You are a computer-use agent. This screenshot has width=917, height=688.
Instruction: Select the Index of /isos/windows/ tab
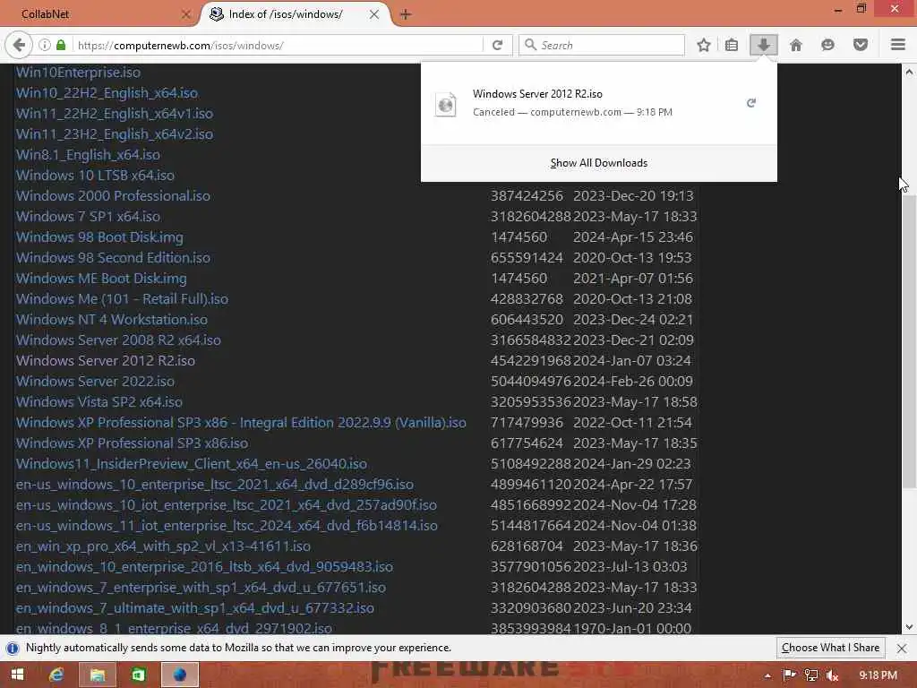(296, 14)
